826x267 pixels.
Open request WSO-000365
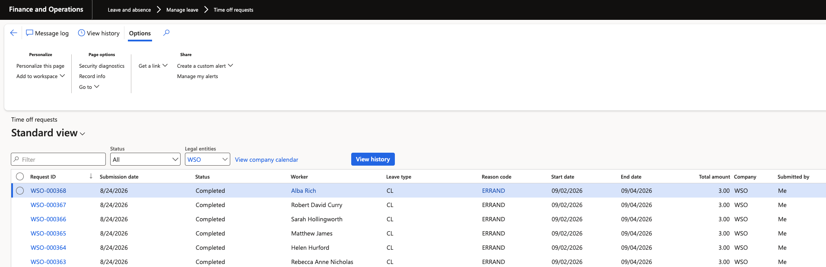(48, 233)
